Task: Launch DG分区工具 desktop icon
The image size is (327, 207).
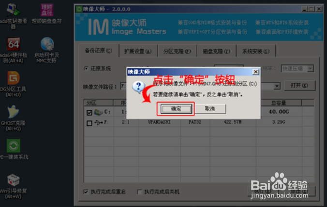Action: (x=13, y=84)
